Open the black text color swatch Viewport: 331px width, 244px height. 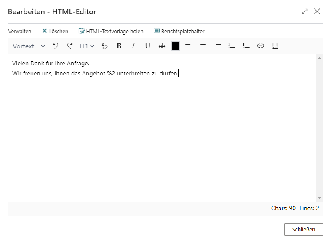point(176,46)
